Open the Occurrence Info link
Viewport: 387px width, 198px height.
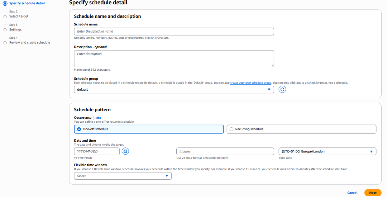98,118
